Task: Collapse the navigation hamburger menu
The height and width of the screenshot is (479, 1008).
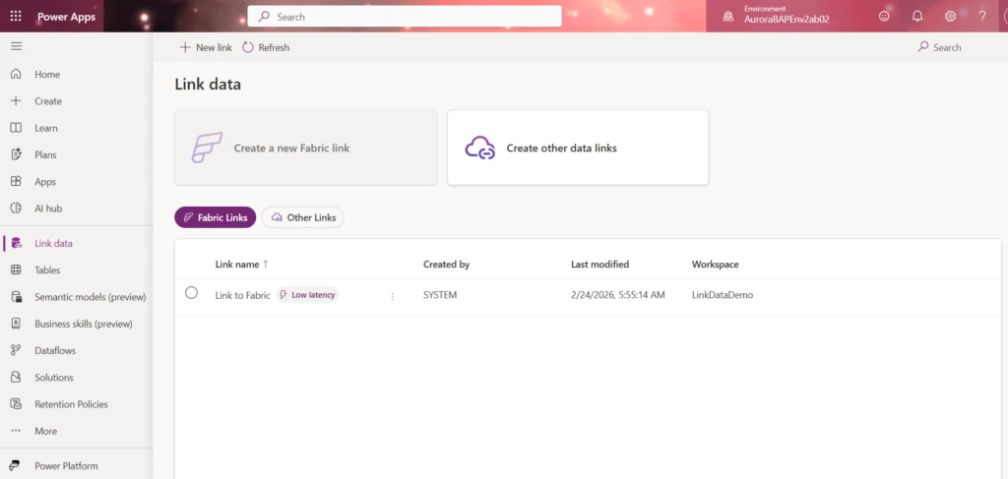Action: pyautogui.click(x=16, y=46)
